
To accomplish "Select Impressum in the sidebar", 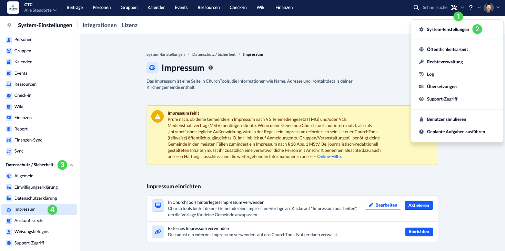I will [x=39, y=210].
